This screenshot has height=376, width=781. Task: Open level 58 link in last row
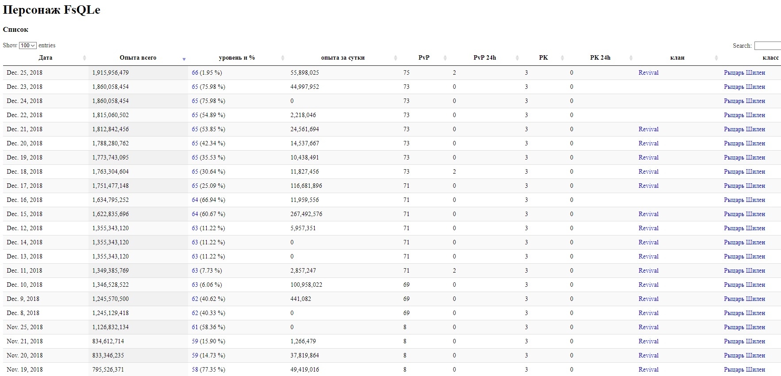195,369
